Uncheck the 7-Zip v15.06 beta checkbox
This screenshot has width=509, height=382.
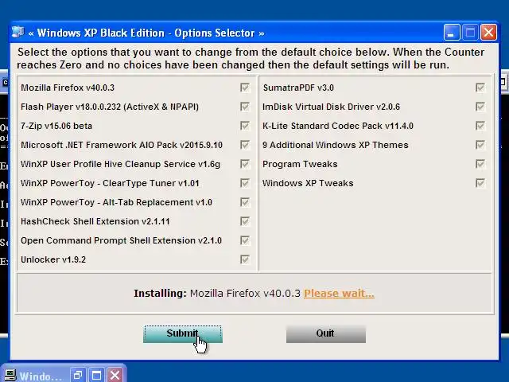[245, 126]
